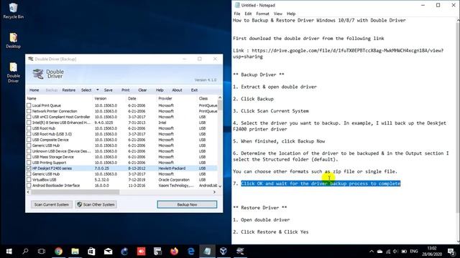The height and width of the screenshot is (258, 460).
Task: Click Exit in Double Driver toolbar
Action: pyautogui.click(x=194, y=90)
